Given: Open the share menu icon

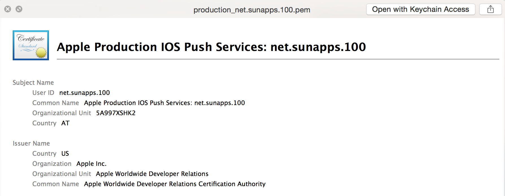Looking at the screenshot, I should pyautogui.click(x=491, y=9).
